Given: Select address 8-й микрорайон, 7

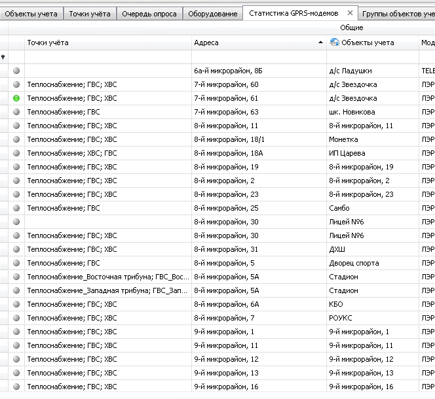Looking at the screenshot, I should pos(259,318).
